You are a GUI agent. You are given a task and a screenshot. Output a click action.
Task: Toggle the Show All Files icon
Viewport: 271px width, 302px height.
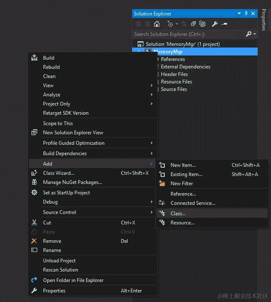coord(202,24)
